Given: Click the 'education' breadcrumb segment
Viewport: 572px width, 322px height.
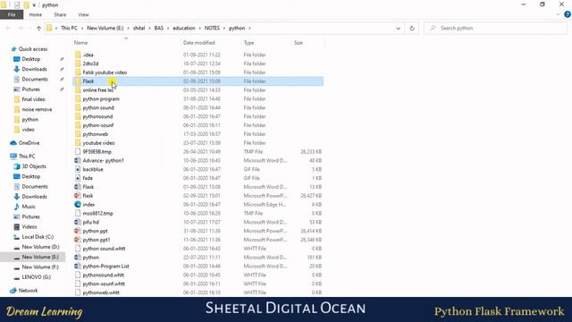Looking at the screenshot, I should (x=183, y=28).
